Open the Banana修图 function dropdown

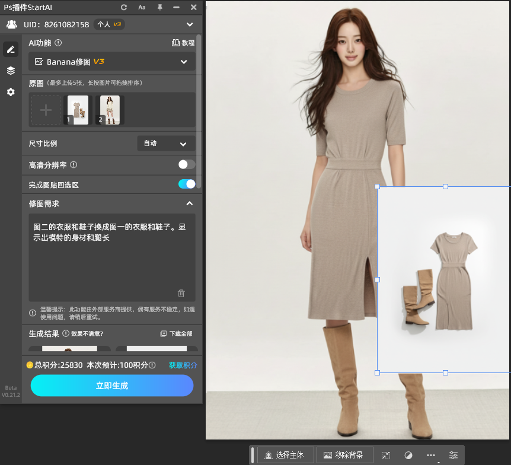point(112,62)
